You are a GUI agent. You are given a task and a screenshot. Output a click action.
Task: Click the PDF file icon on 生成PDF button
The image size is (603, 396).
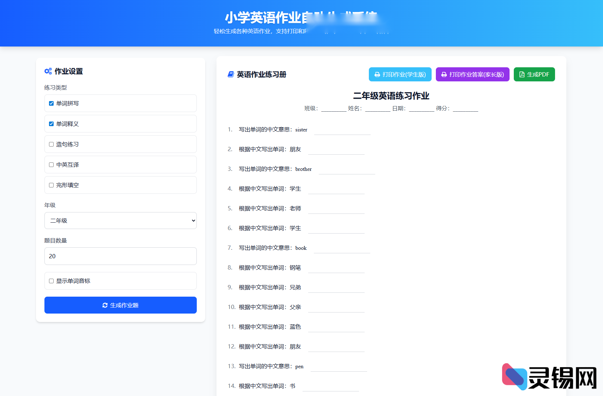(x=522, y=74)
